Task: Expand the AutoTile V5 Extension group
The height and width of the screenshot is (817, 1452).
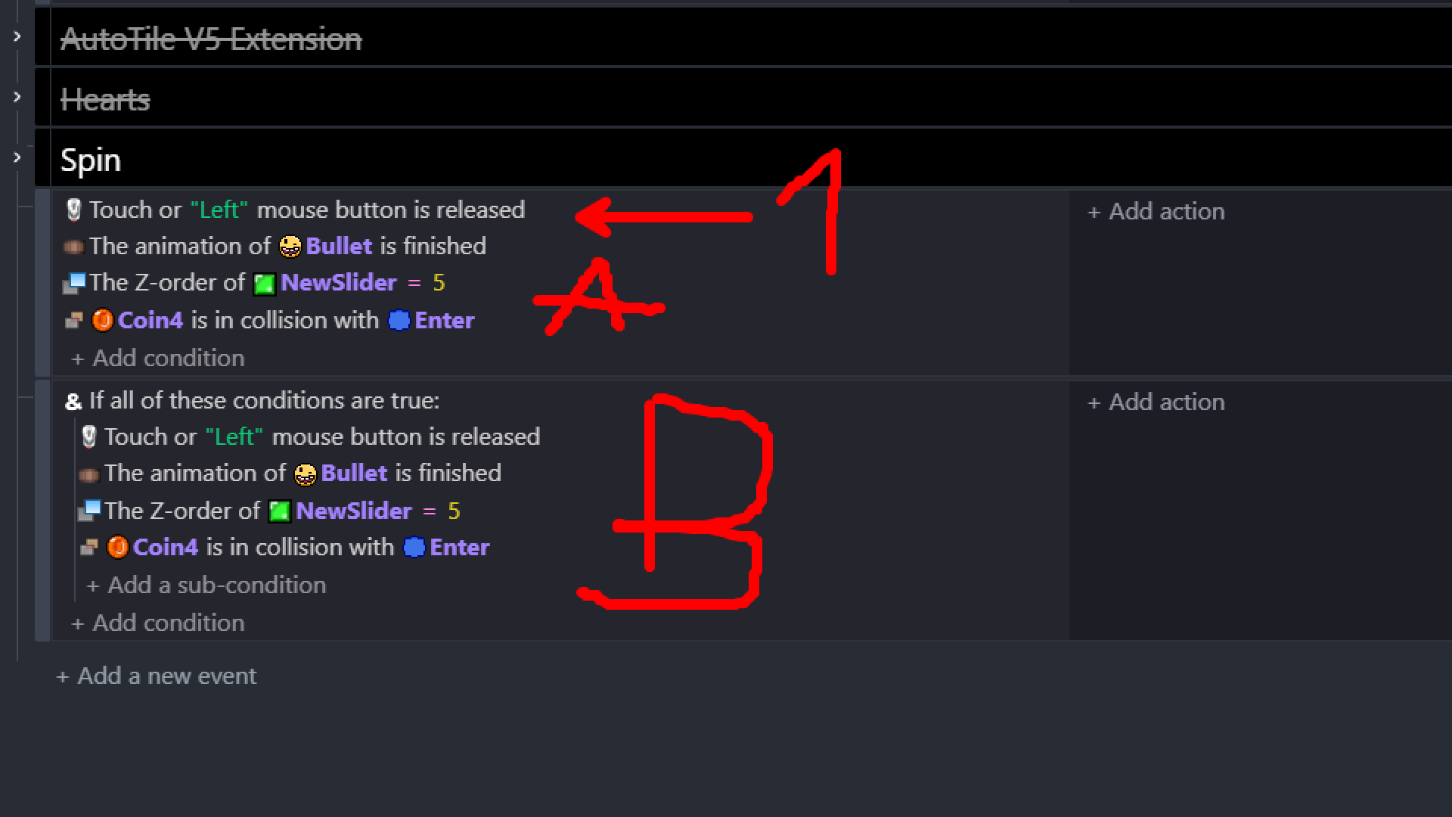Action: coord(17,36)
